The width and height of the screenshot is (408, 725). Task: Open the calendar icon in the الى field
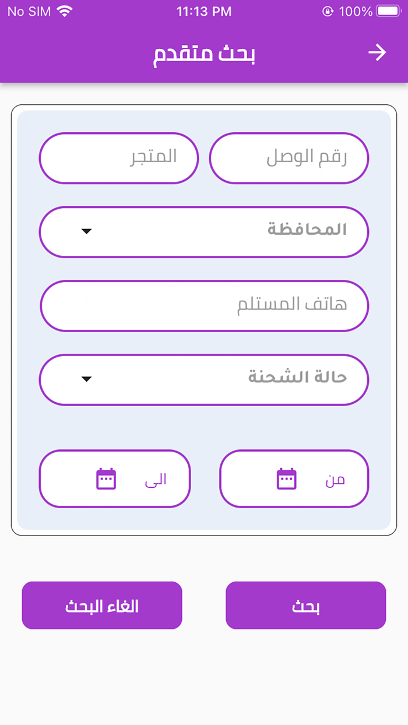[107, 478]
